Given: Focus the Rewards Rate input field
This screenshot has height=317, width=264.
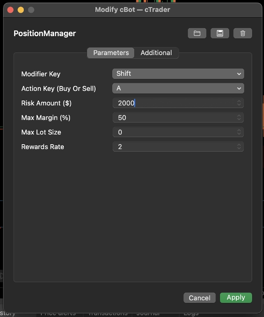Looking at the screenshot, I should pyautogui.click(x=174, y=147).
